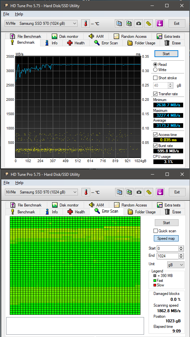Screen dimensions: 190x337
Task: Click the red Slow legend swatch
Action: pos(154,285)
